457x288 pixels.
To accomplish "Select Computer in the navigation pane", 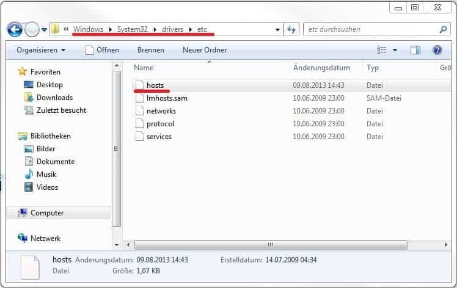I will (x=47, y=213).
